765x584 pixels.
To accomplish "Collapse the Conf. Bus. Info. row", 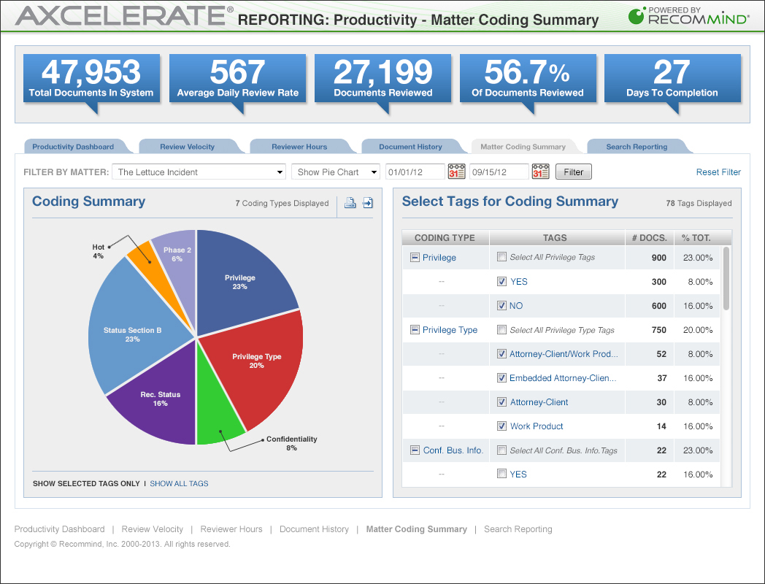I will click(415, 450).
